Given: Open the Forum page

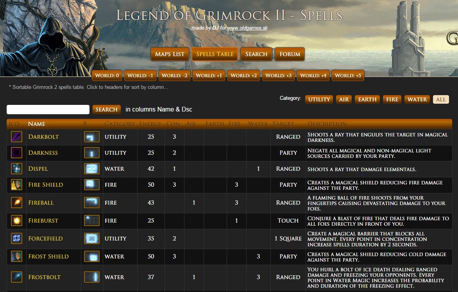Looking at the screenshot, I should (x=290, y=54).
